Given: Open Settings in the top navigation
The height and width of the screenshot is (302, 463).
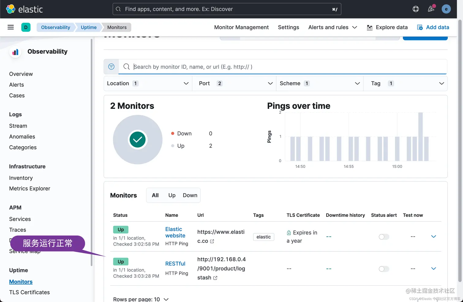Looking at the screenshot, I should click(x=288, y=27).
